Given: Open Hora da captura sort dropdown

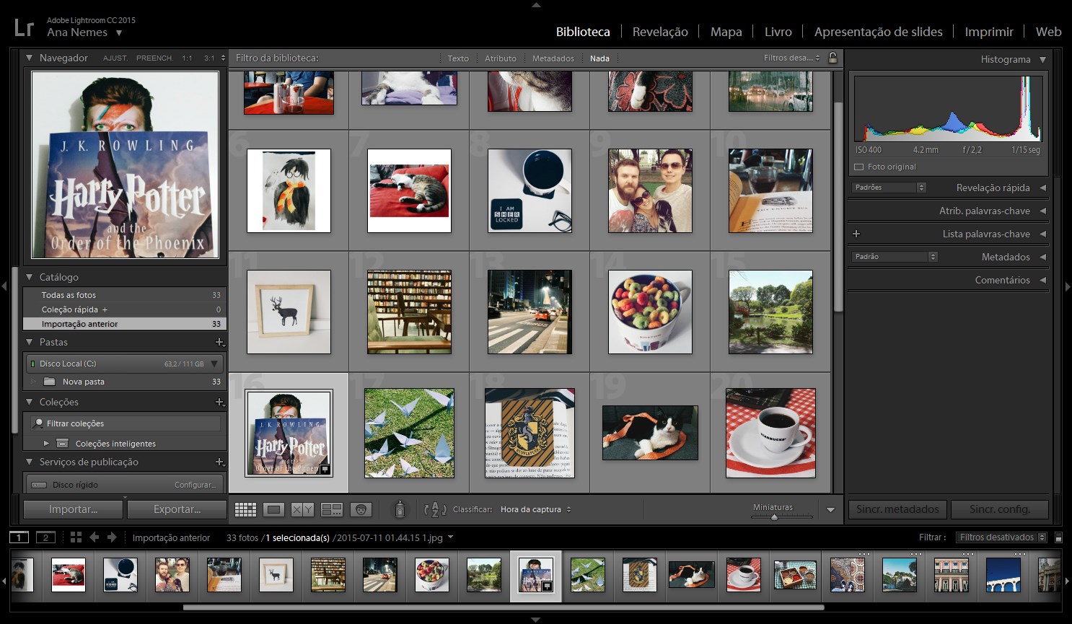Looking at the screenshot, I should tap(535, 509).
